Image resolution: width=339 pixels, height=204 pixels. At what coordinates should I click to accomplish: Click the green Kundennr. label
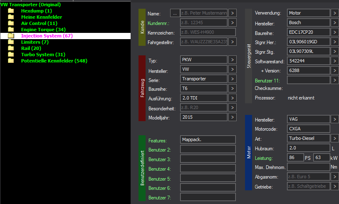[x=158, y=23]
